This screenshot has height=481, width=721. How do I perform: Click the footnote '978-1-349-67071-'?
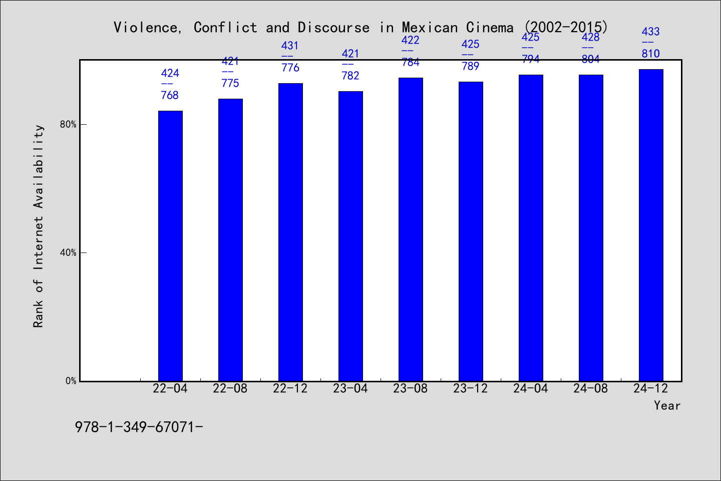click(x=139, y=427)
